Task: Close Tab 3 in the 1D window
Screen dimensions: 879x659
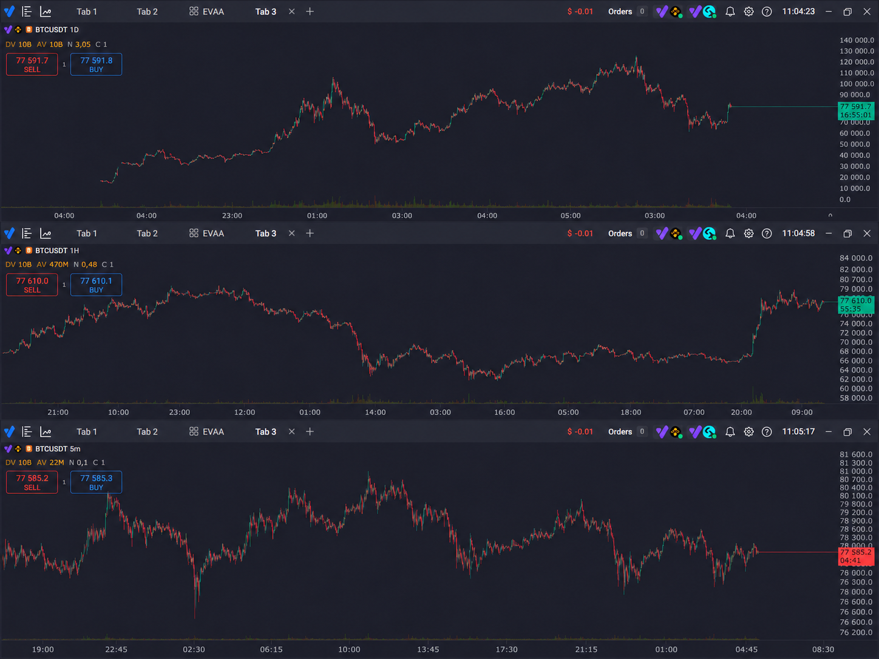Action: pyautogui.click(x=292, y=12)
